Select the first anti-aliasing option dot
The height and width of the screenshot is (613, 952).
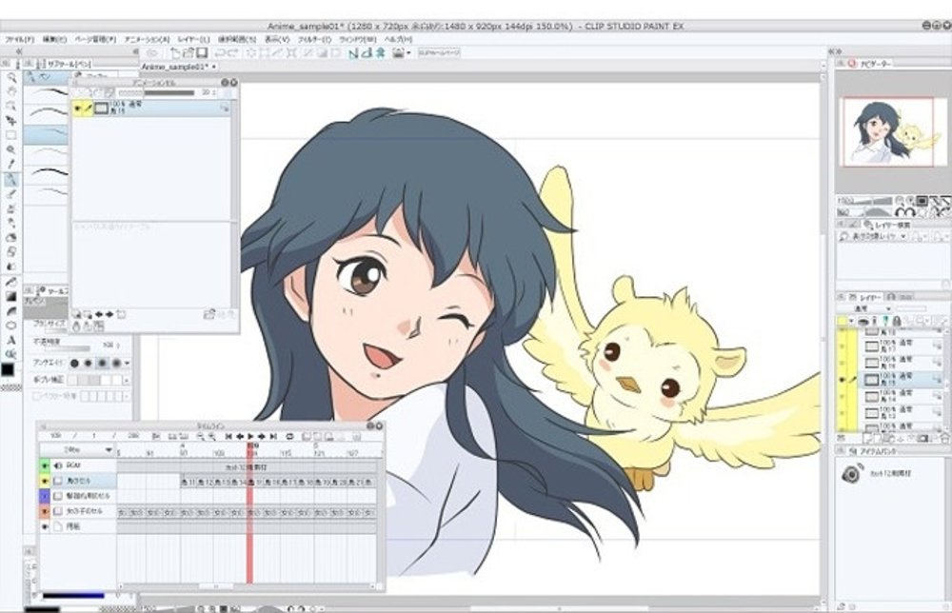pyautogui.click(x=74, y=363)
